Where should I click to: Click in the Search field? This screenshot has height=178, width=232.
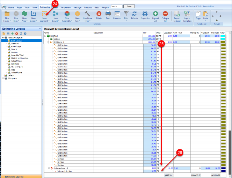click(x=117, y=6)
